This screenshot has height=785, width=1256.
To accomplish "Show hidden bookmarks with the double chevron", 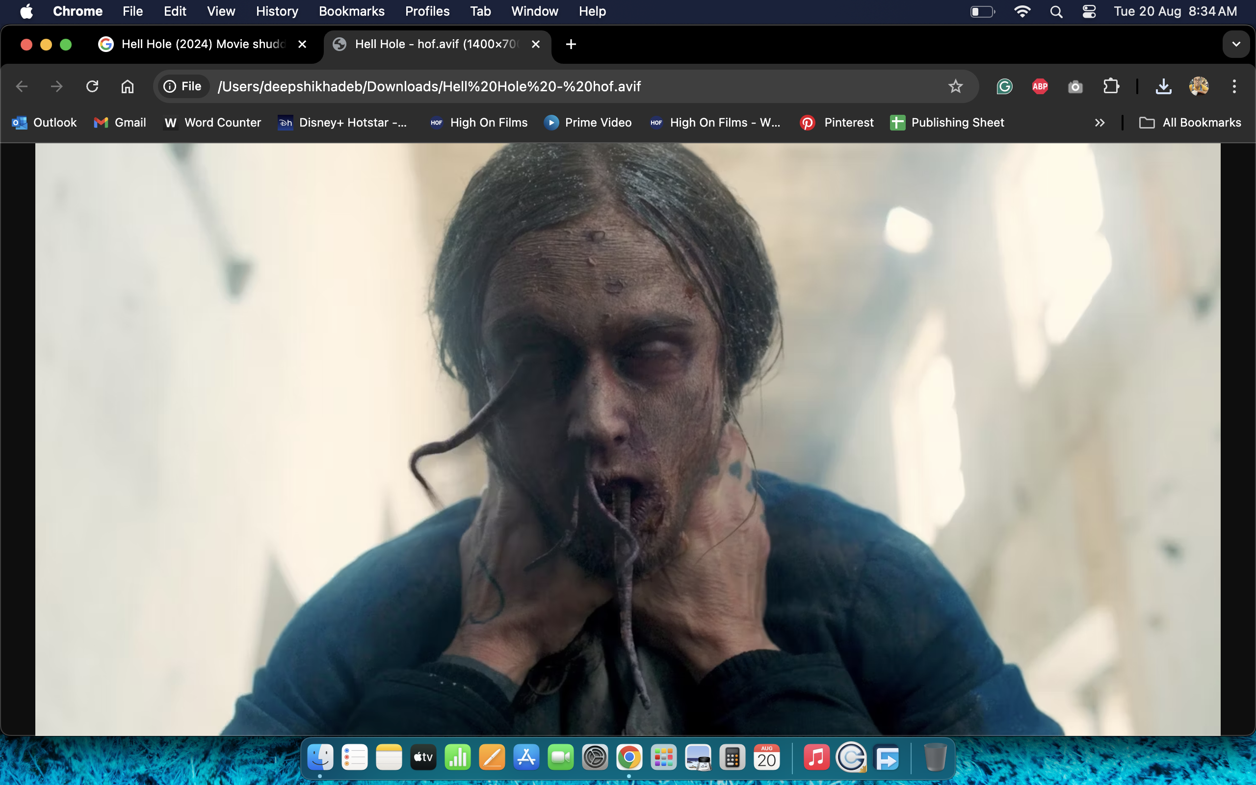I will 1099,123.
